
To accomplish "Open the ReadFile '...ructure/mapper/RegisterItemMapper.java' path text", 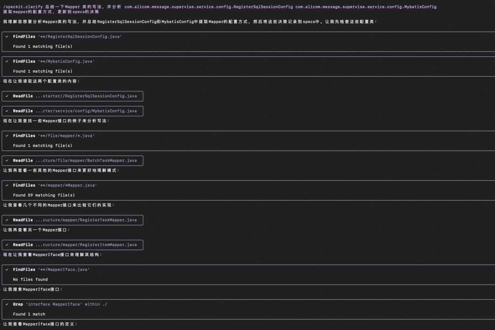I will pyautogui.click(x=86, y=245).
